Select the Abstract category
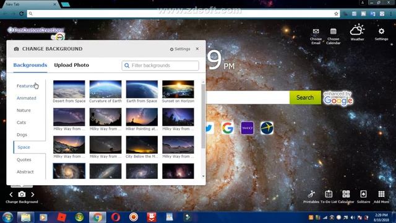 (25, 172)
